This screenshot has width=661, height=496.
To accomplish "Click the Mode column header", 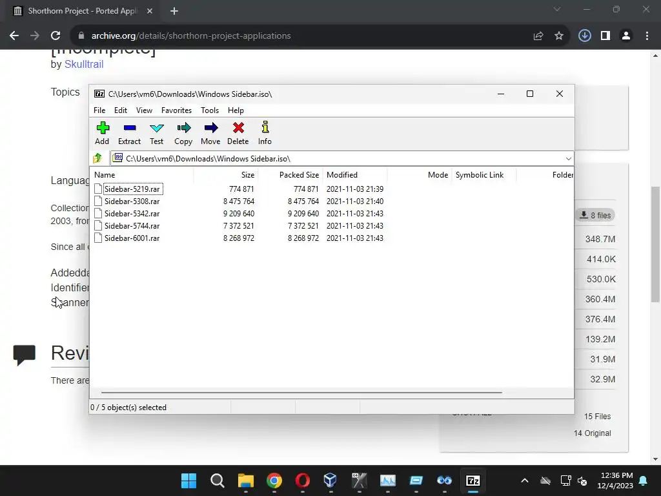I will 419,174.
